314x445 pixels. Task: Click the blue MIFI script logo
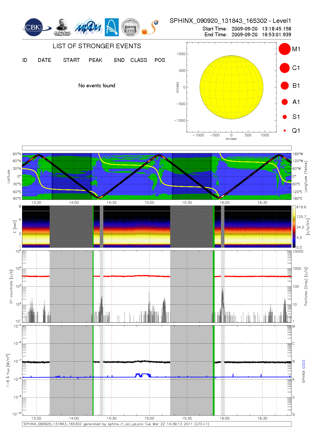click(88, 28)
